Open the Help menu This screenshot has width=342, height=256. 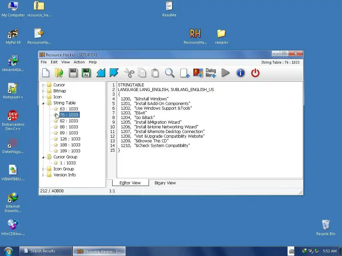coord(93,62)
